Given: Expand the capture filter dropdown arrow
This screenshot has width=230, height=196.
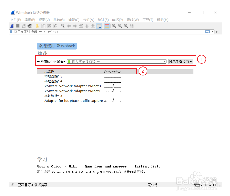Looking at the screenshot, I should [x=164, y=61].
